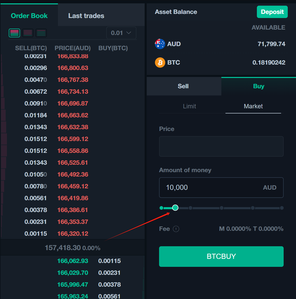Switch to the Last trades tab
This screenshot has width=296, height=299.
86,16
